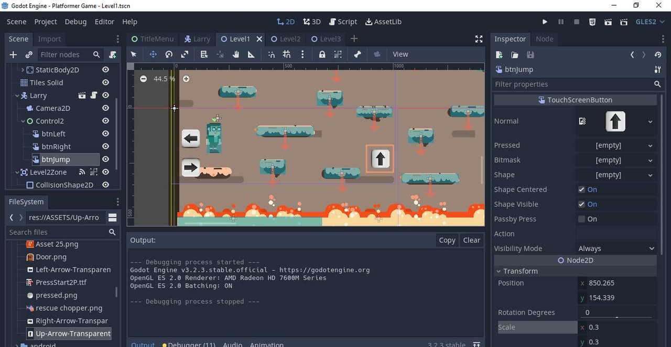Switch to the Node dock tab
The height and width of the screenshot is (347, 671).
click(545, 39)
